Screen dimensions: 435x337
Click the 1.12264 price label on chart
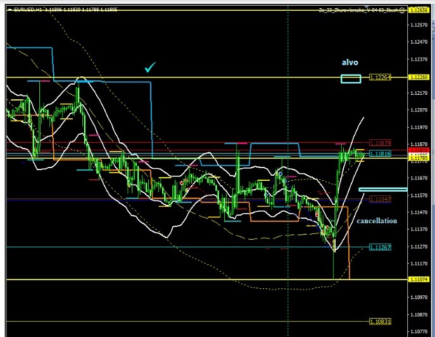(381, 77)
